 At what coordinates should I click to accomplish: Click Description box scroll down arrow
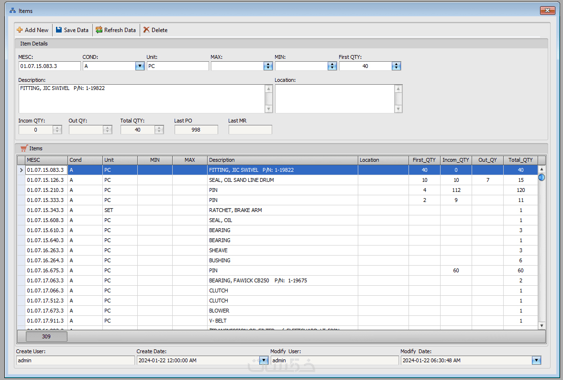(268, 109)
